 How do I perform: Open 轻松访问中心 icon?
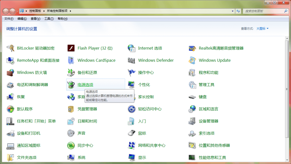coord(131,109)
